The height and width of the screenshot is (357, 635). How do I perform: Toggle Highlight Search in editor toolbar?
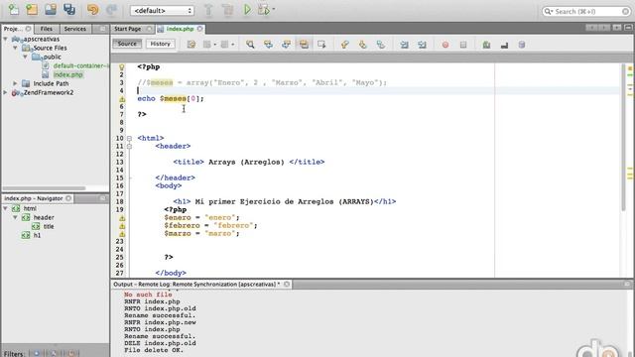tap(304, 45)
